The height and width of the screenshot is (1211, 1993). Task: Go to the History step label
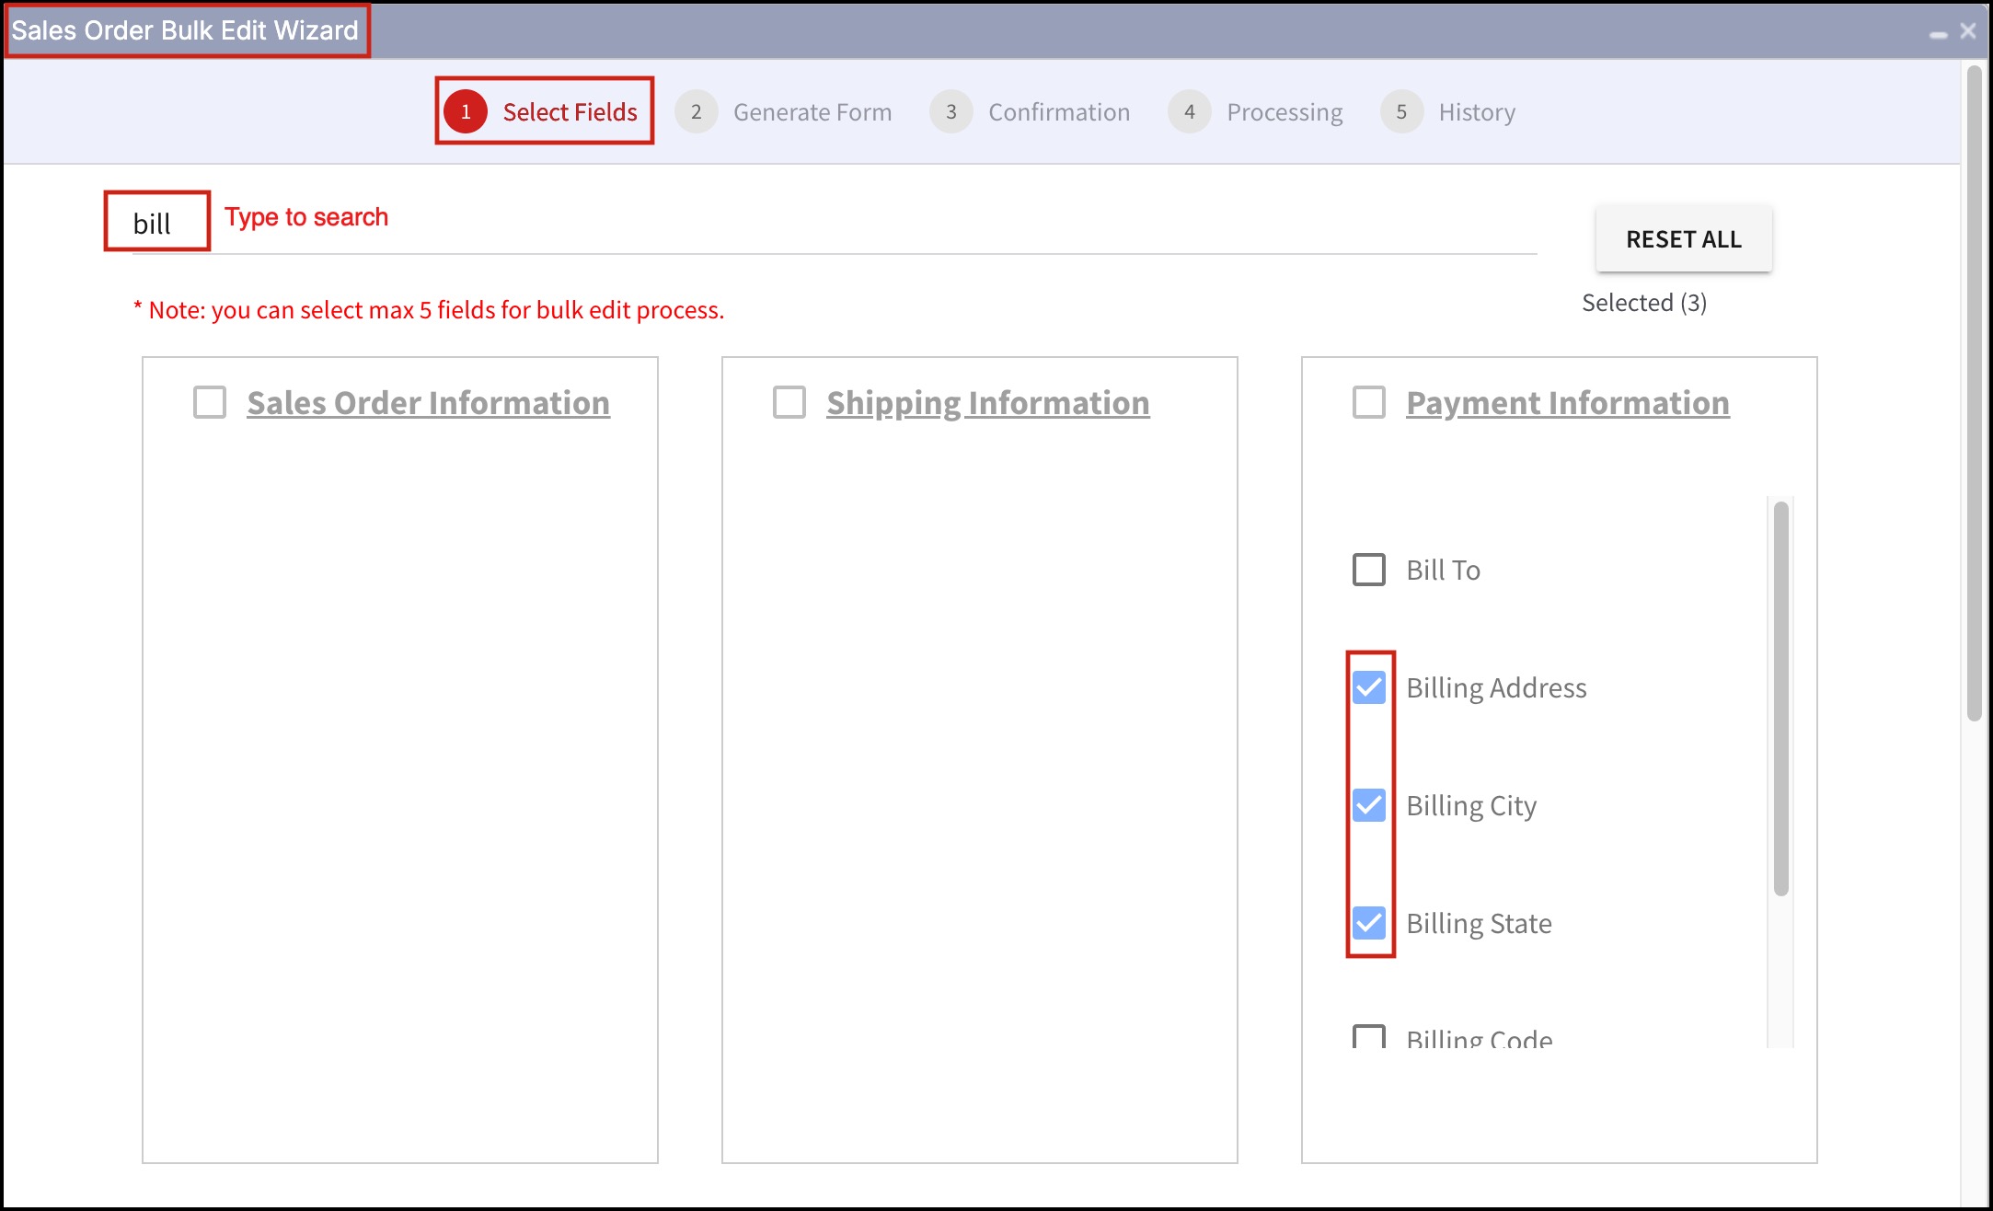(x=1476, y=112)
